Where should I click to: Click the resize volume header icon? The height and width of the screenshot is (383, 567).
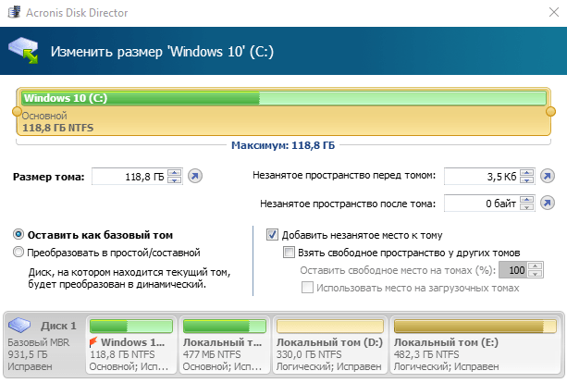23,51
